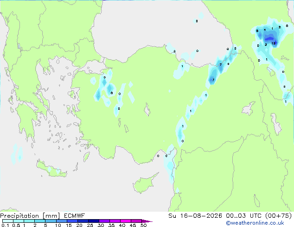The image size is (294, 227).
Task: Pick the 15–20 mm legend swatch
Action: point(72,221)
